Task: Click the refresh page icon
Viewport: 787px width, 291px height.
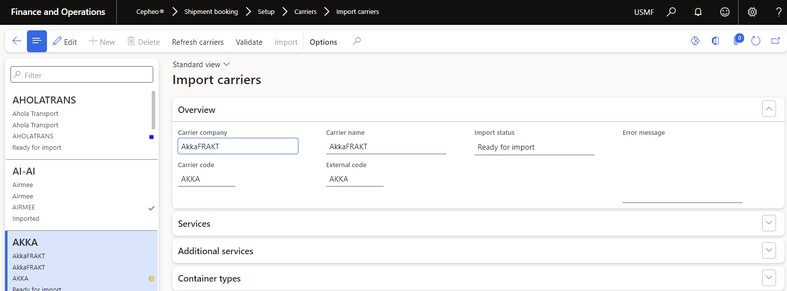Action: point(756,41)
